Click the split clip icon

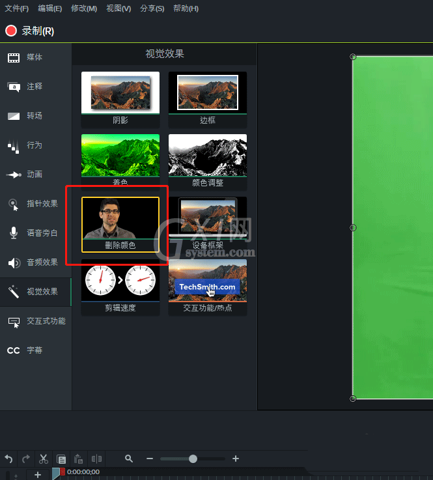tap(96, 459)
